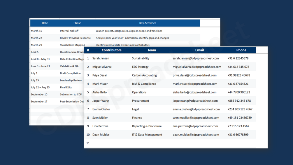Select the Phone column header
293x165 pixels.
[x=241, y=50]
